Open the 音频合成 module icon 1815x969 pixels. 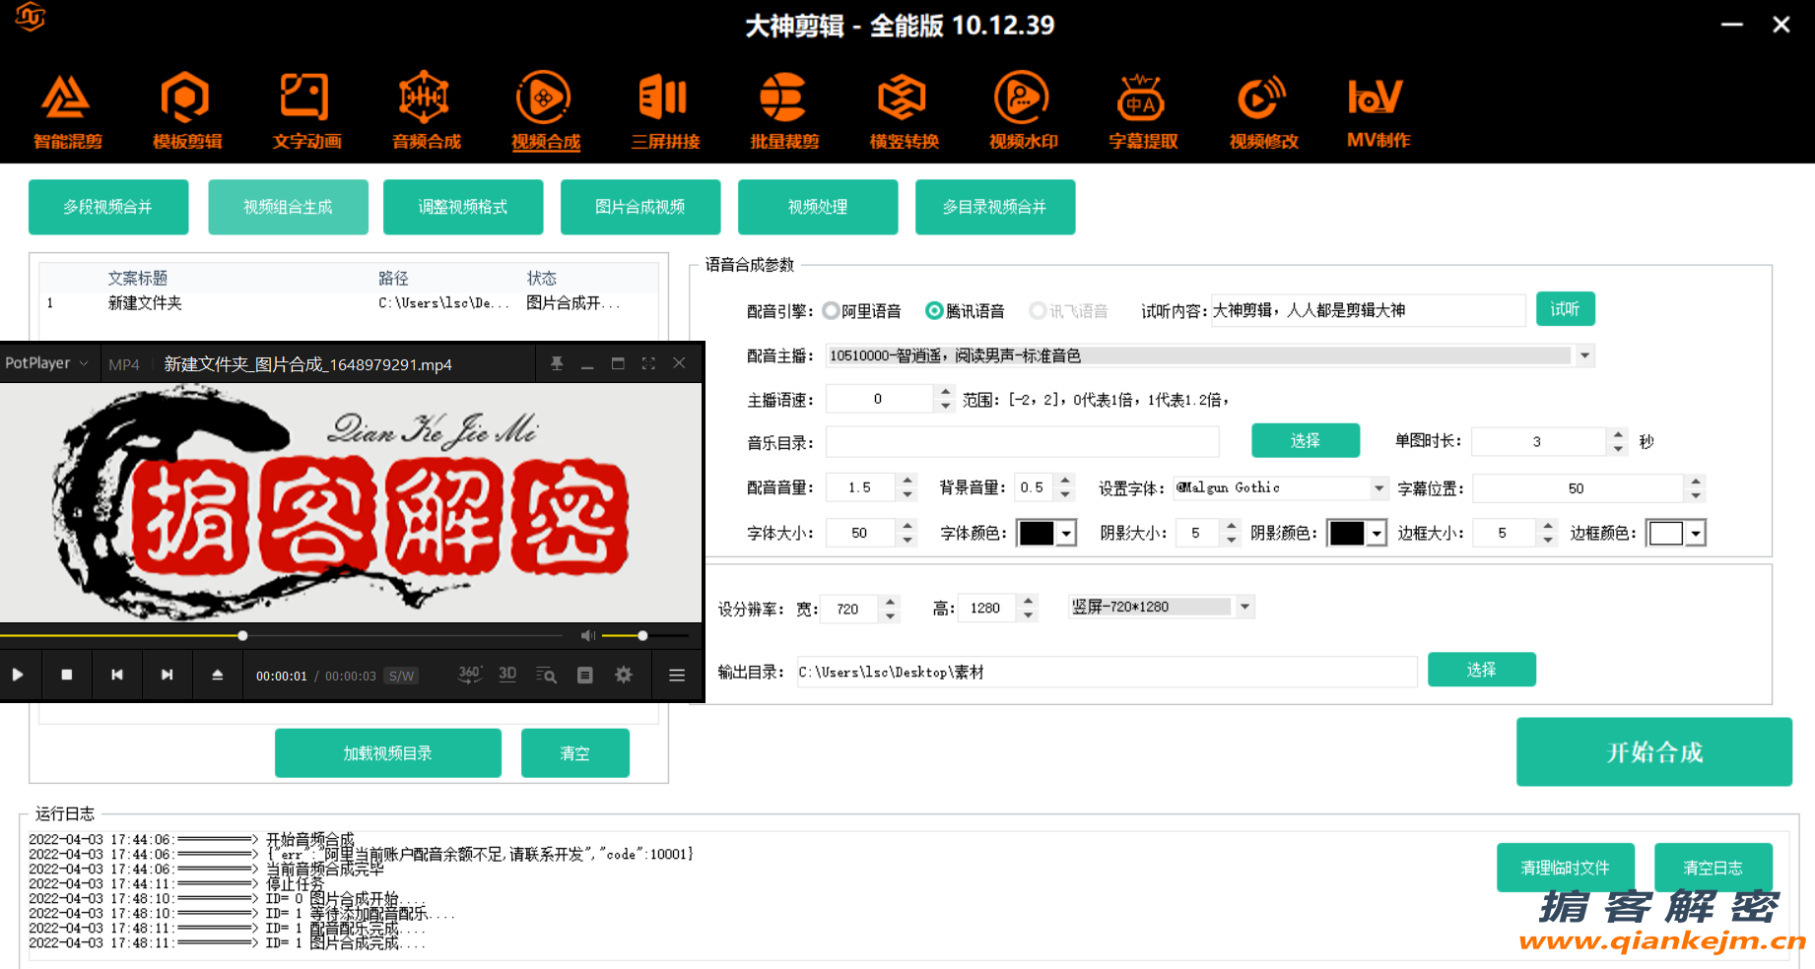[426, 110]
